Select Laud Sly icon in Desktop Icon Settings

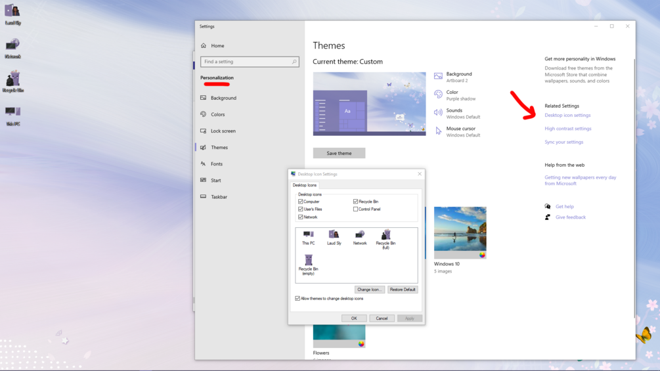coord(334,238)
